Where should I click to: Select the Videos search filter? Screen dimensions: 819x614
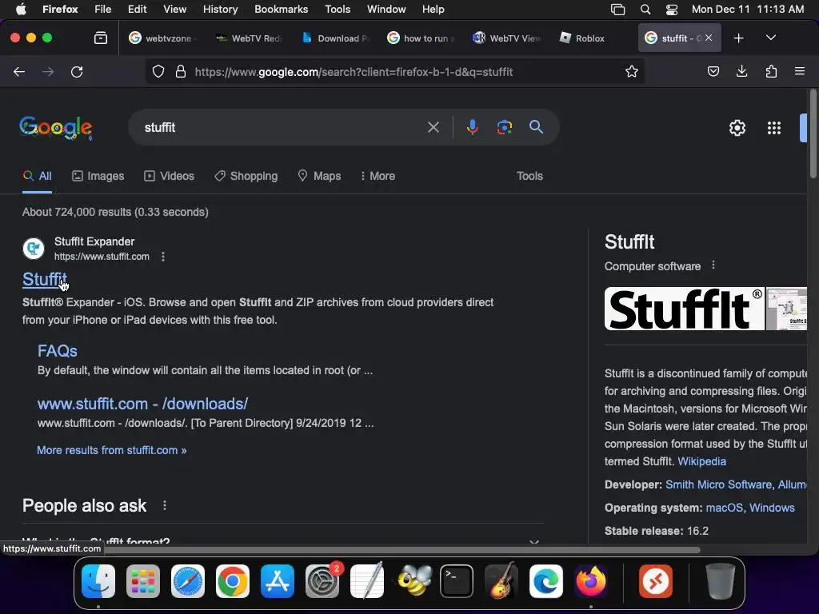170,176
